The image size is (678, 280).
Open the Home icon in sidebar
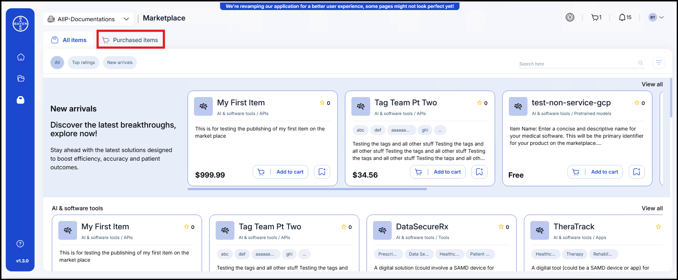tap(21, 57)
